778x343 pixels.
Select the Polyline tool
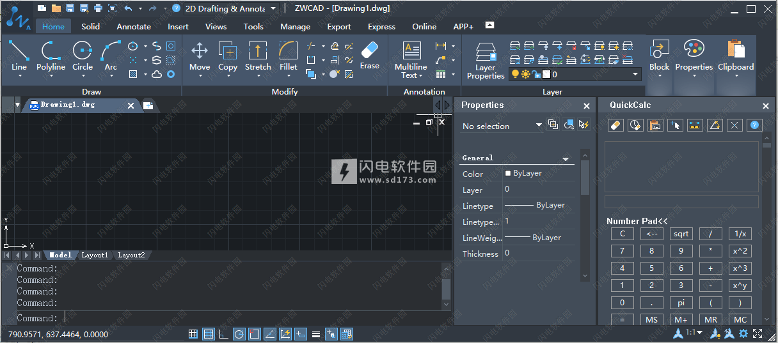pyautogui.click(x=51, y=56)
